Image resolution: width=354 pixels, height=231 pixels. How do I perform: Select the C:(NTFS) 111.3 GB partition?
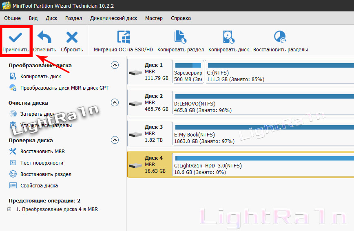click(279, 72)
